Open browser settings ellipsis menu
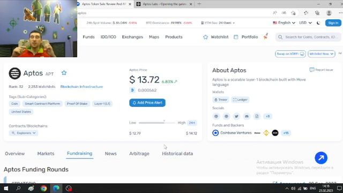This screenshot has height=193, width=343. (340, 13)
